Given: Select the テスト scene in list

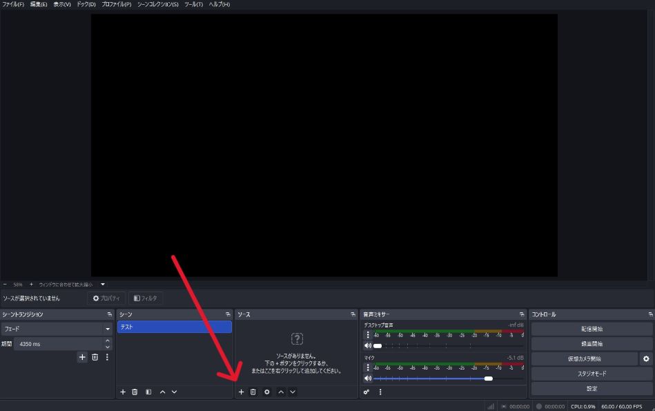Looking at the screenshot, I should (x=174, y=327).
